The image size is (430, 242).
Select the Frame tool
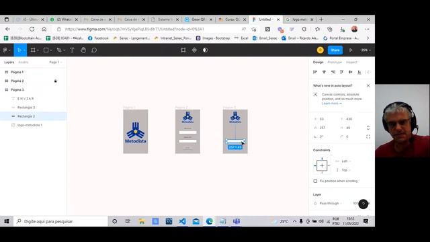pos(33,50)
